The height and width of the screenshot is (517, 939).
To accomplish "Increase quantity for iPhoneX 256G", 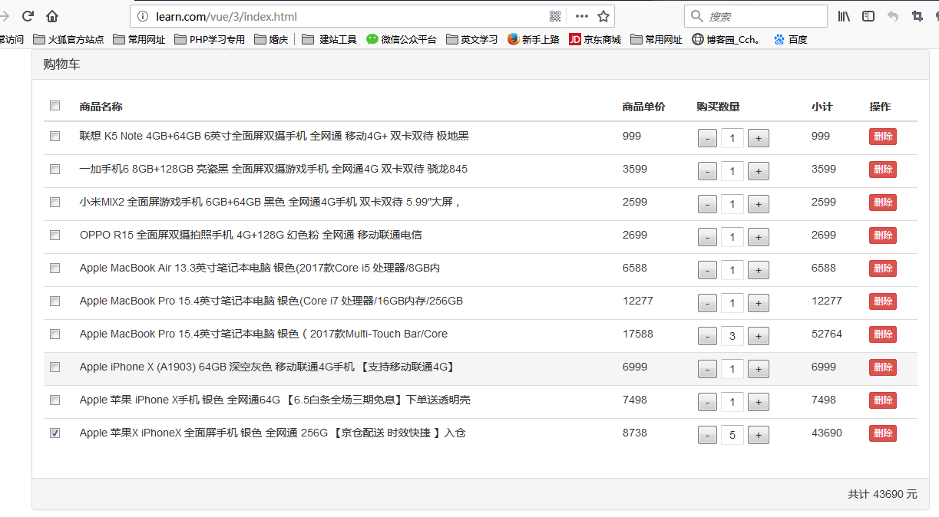I will point(759,435).
